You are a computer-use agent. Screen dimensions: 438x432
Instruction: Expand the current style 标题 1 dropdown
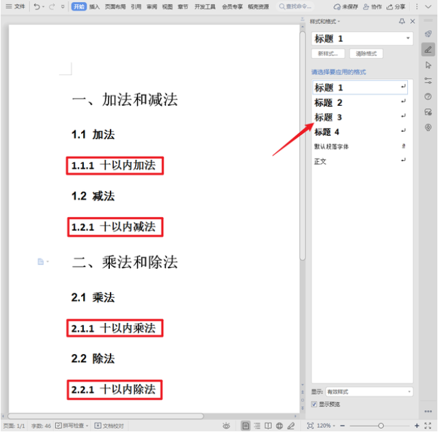click(408, 39)
